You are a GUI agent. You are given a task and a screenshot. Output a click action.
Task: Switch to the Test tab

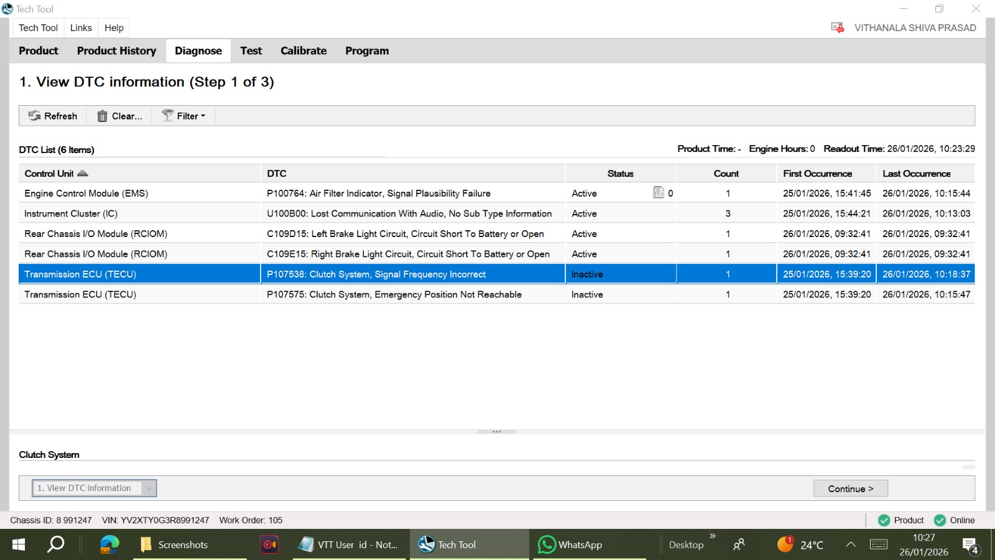coord(251,51)
